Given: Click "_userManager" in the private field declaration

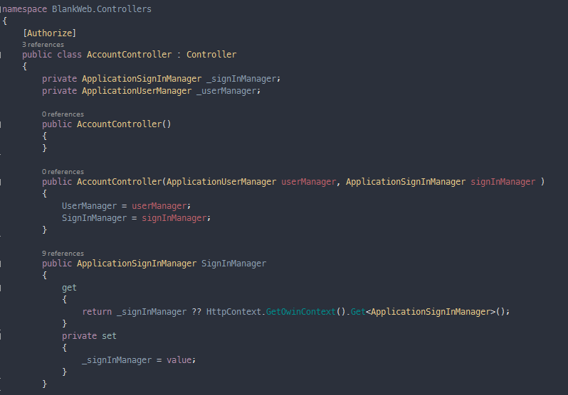Looking at the screenshot, I should tap(226, 90).
